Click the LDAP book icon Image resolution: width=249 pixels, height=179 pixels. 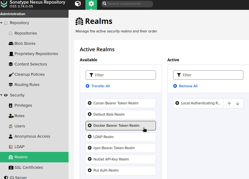(x=11, y=147)
